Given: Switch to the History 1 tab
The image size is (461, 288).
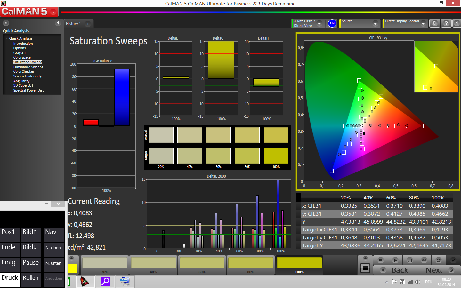Looking at the screenshot, I should [73, 24].
